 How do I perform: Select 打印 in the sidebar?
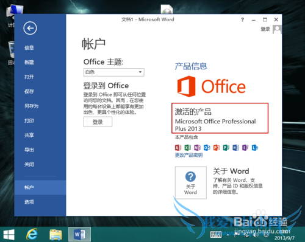29,120
